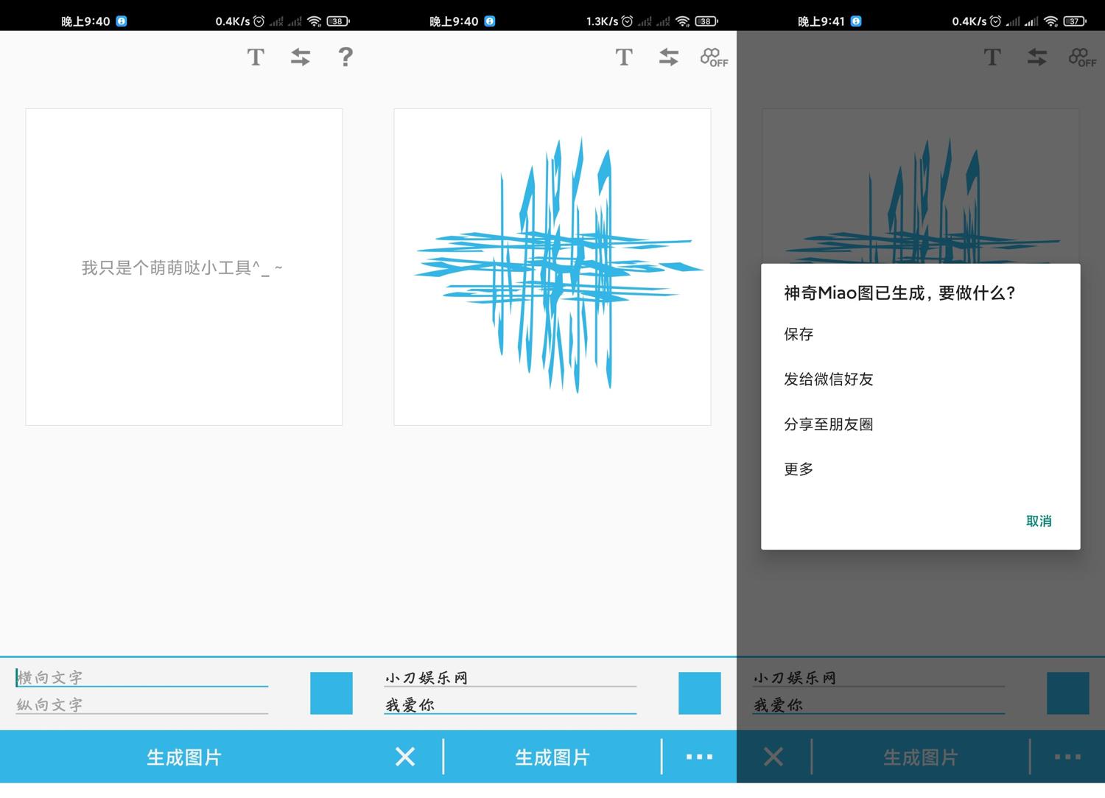
Task: Dismiss the dialog with 取消
Action: (x=1039, y=521)
